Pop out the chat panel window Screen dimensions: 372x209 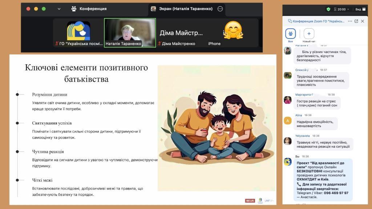point(356,21)
